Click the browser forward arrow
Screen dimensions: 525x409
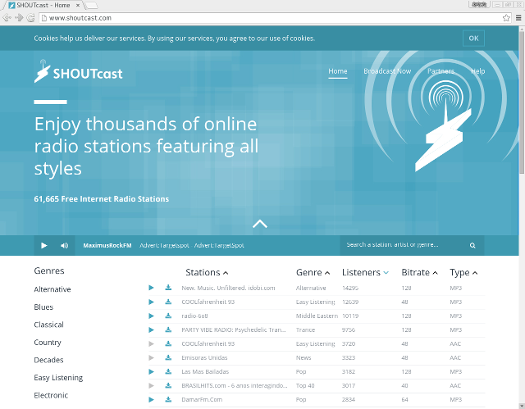point(19,18)
